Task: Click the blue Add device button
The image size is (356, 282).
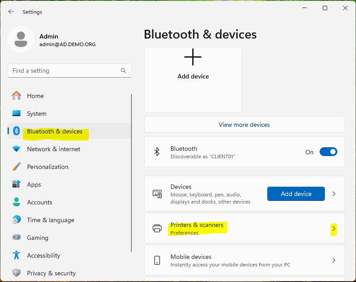Action: (296, 194)
